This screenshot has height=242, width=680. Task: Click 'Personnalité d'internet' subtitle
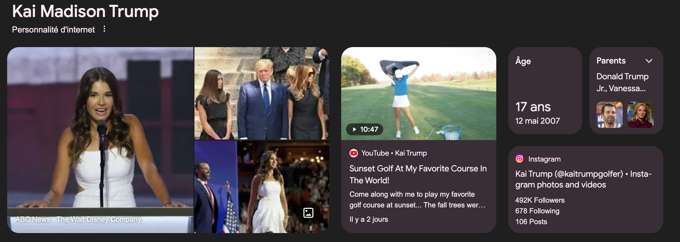(53, 30)
